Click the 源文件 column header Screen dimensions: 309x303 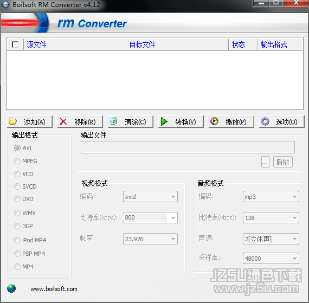[75, 44]
